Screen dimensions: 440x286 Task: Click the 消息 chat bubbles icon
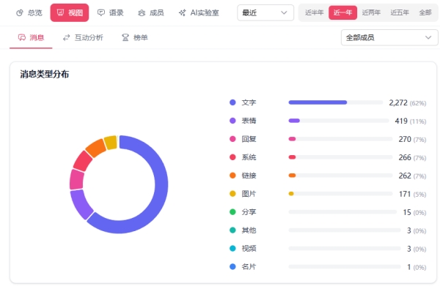click(x=22, y=37)
